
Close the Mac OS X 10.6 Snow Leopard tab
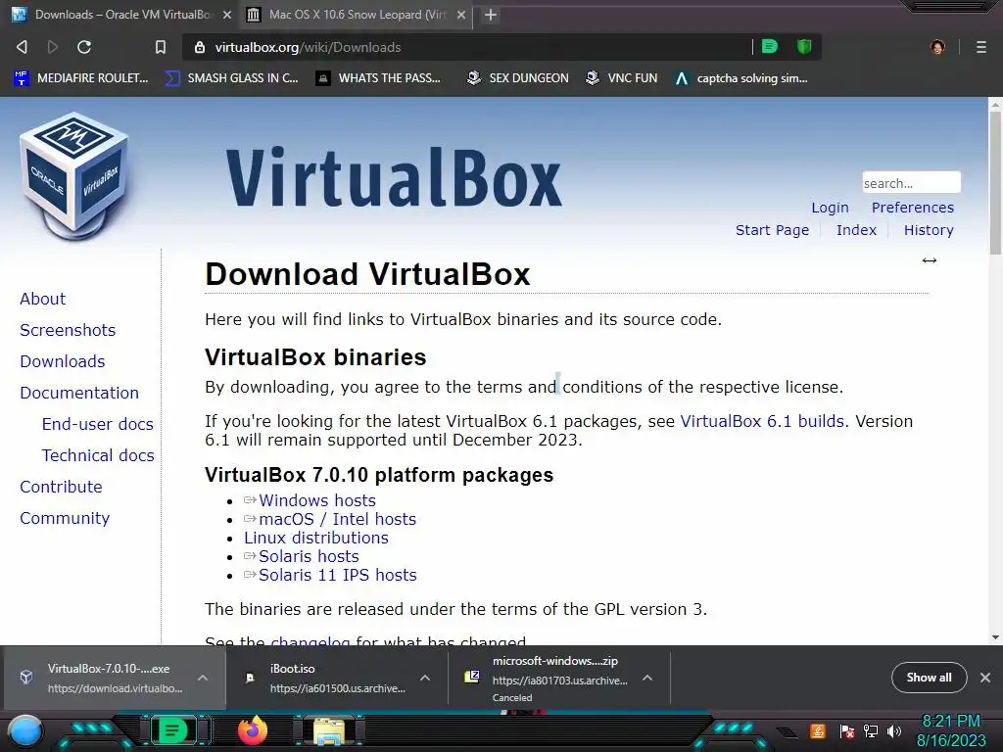click(461, 15)
